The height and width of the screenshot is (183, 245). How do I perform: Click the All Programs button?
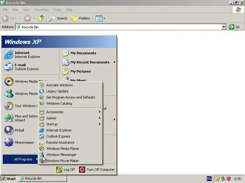(x=20, y=159)
